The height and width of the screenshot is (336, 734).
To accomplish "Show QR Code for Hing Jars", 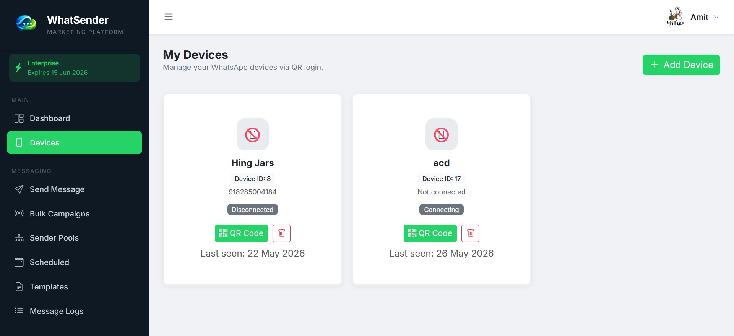I will point(241,233).
